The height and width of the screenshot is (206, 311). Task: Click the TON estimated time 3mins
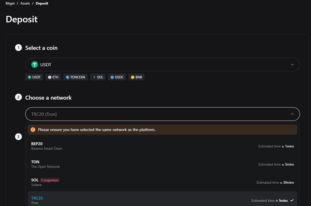pyautogui.click(x=276, y=164)
